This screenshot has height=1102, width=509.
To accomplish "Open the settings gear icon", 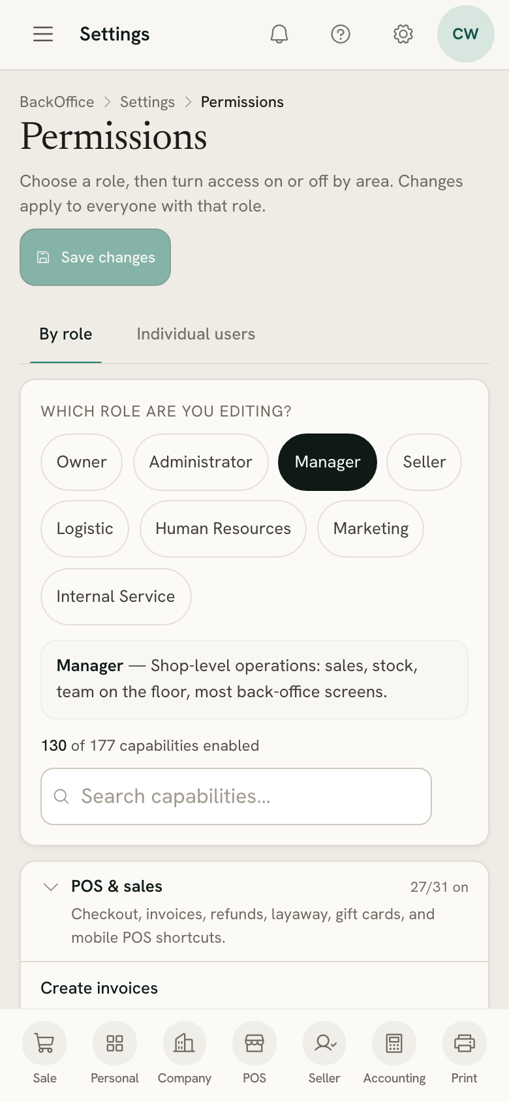I will pyautogui.click(x=403, y=34).
